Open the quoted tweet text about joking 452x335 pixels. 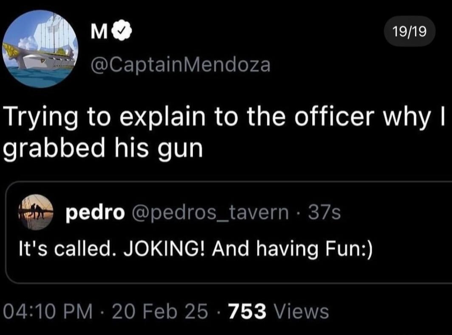coord(196,248)
